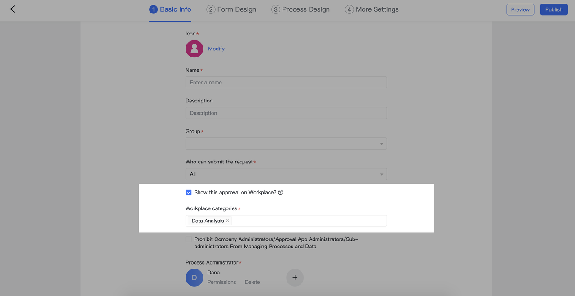
Task: Click the help icon beside Workplace question
Action: (x=280, y=193)
